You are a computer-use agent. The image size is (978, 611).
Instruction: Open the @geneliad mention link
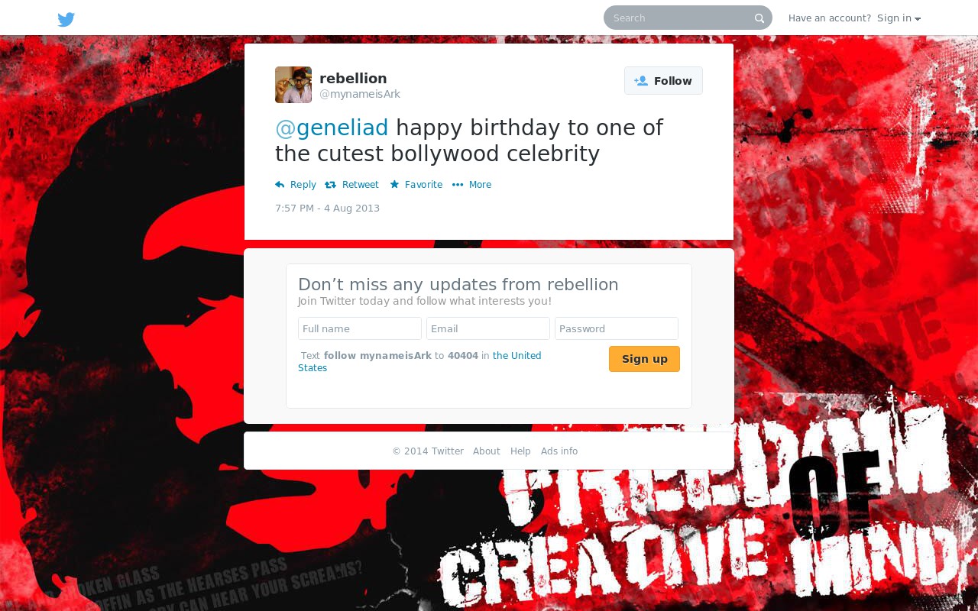click(332, 127)
